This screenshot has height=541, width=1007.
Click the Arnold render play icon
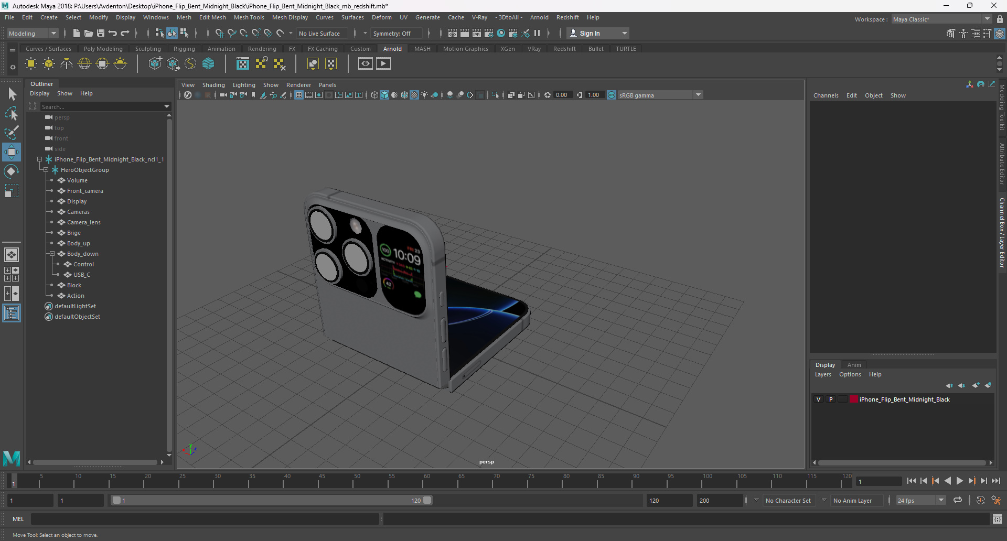point(383,64)
